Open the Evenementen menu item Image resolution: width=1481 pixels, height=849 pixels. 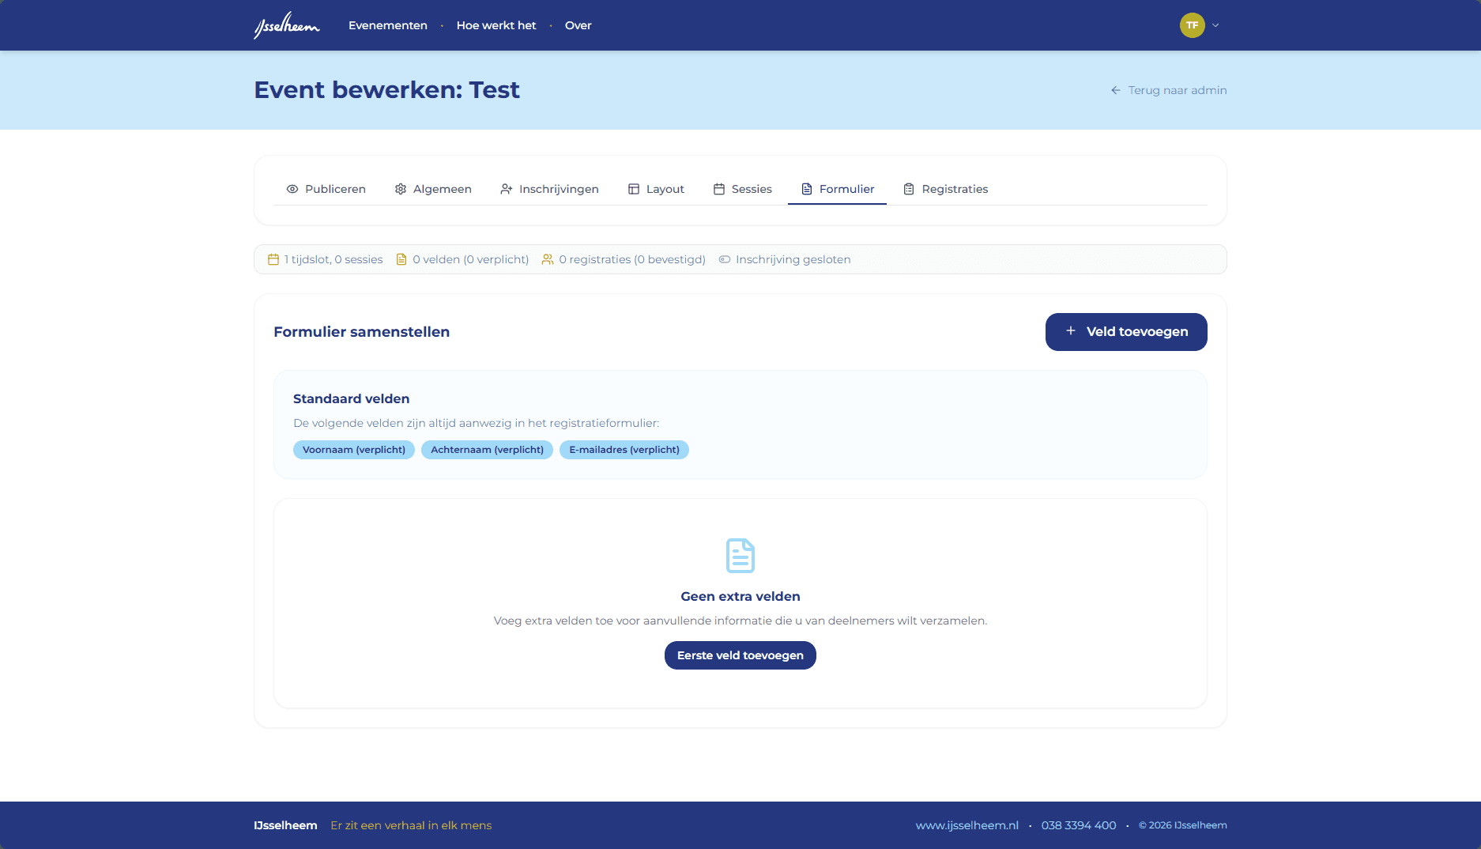click(387, 25)
